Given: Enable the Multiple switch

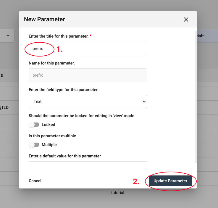Looking at the screenshot, I should (34, 145).
